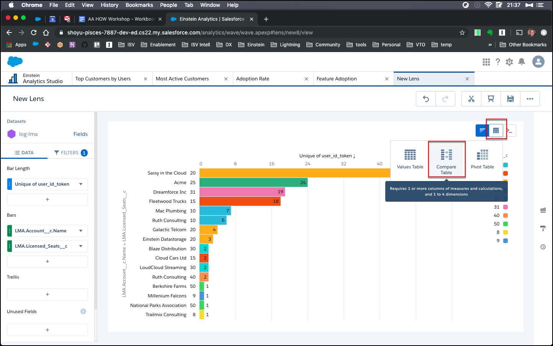
Task: Open the formatting paint roller icon
Action: [x=543, y=228]
